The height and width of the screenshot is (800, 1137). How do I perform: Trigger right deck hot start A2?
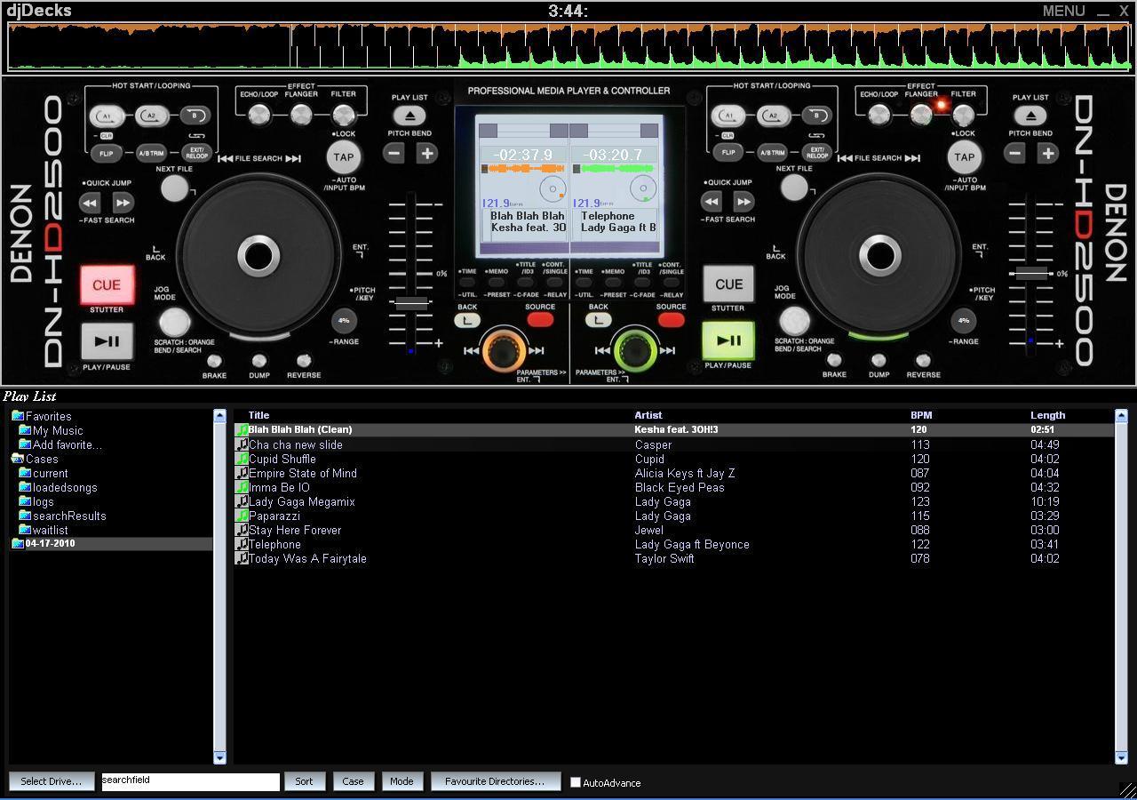coord(773,116)
